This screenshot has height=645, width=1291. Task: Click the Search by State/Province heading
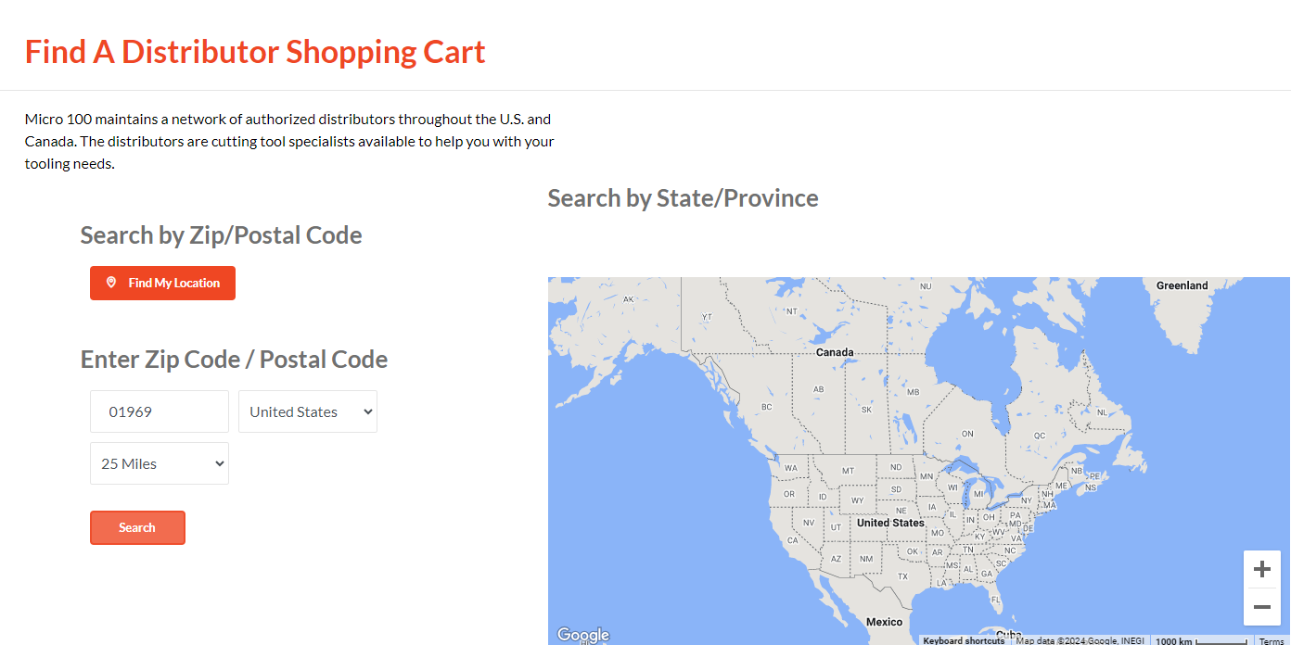683,197
